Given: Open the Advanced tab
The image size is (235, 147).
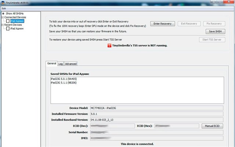Looking at the screenshot, I should click(x=71, y=64).
